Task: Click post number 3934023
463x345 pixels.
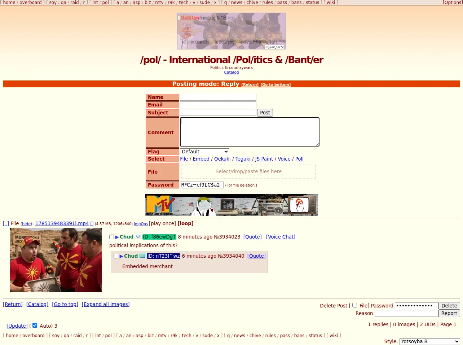Action: [230, 237]
